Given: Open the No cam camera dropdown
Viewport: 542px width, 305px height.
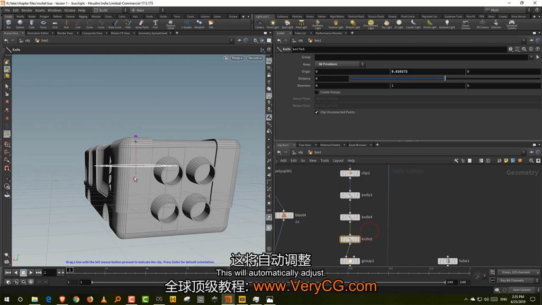Looking at the screenshot, I should tap(255, 58).
